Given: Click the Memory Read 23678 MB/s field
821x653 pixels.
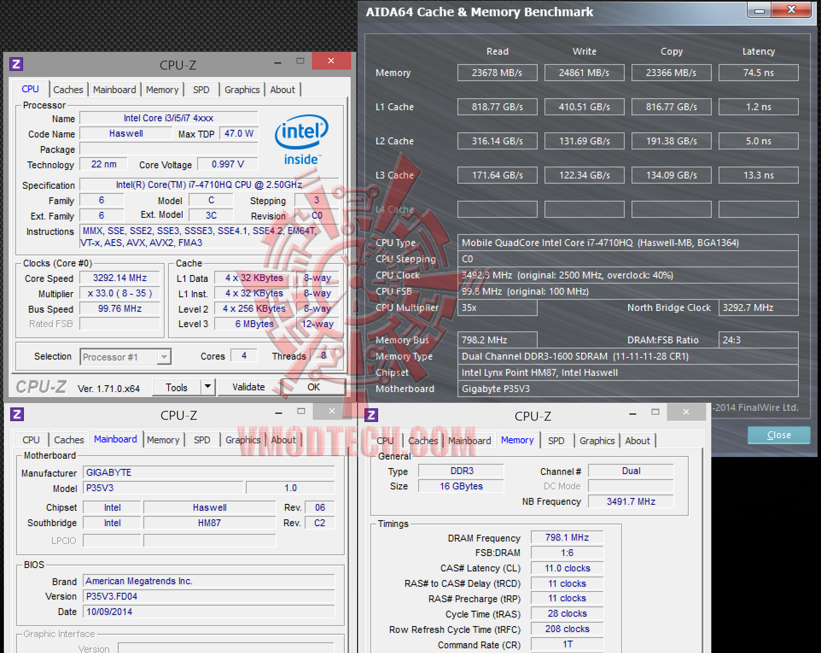Looking at the screenshot, I should click(x=497, y=73).
